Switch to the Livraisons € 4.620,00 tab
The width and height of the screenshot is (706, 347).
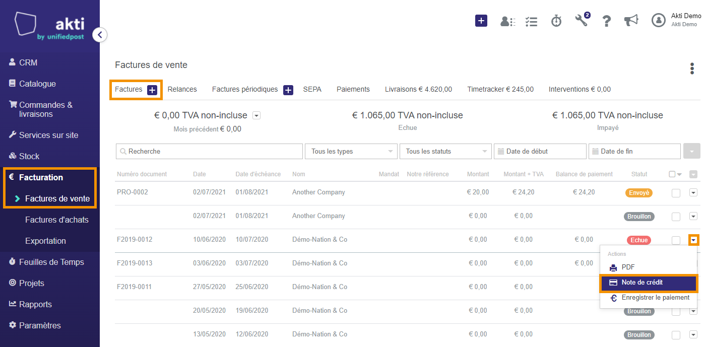[418, 89]
